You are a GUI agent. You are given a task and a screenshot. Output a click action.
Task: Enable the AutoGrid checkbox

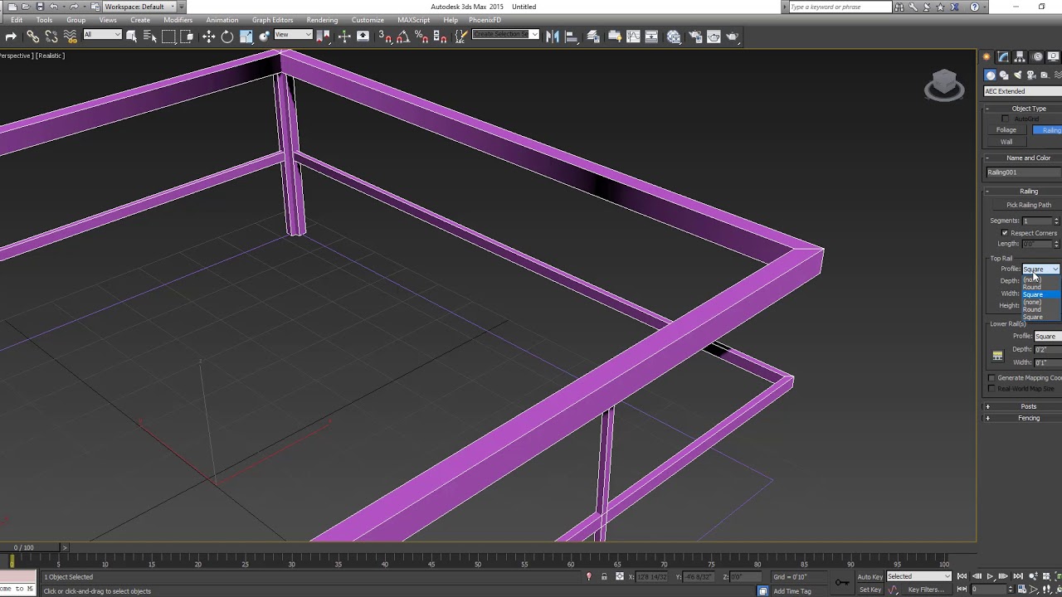pos(1006,119)
